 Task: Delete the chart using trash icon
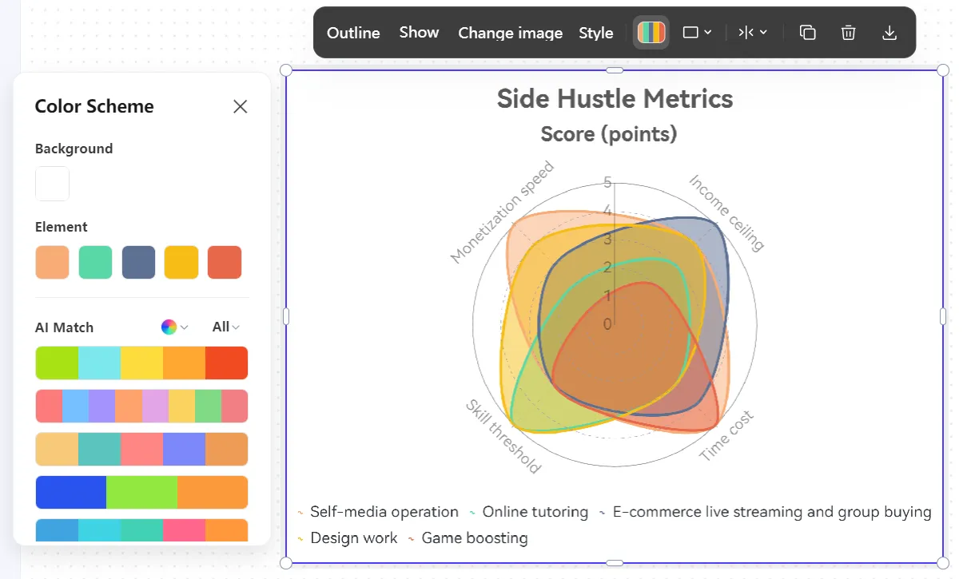tap(848, 33)
